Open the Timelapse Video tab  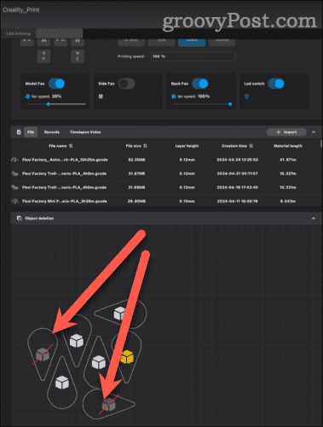point(85,132)
